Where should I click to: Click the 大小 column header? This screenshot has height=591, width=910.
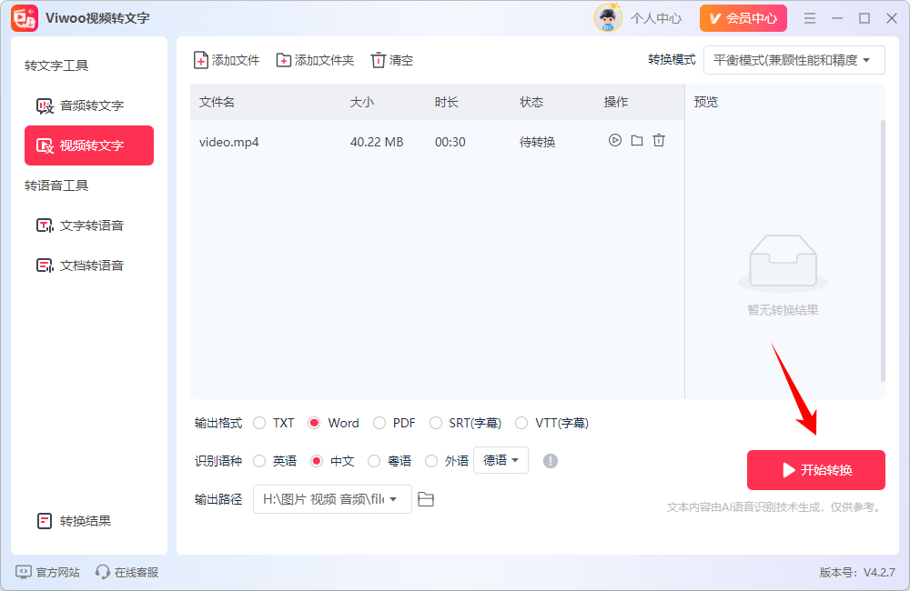point(362,102)
